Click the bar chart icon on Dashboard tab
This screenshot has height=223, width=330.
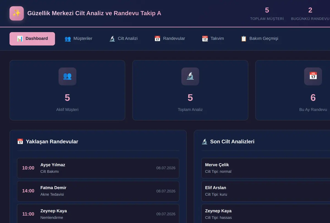tap(20, 39)
